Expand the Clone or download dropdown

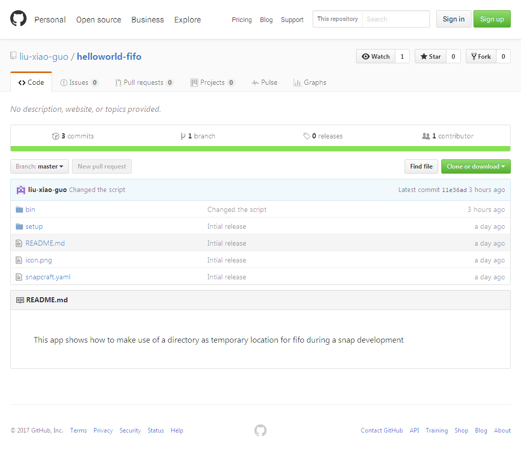pos(476,166)
